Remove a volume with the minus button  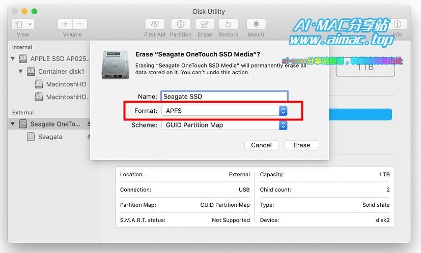[x=80, y=24]
